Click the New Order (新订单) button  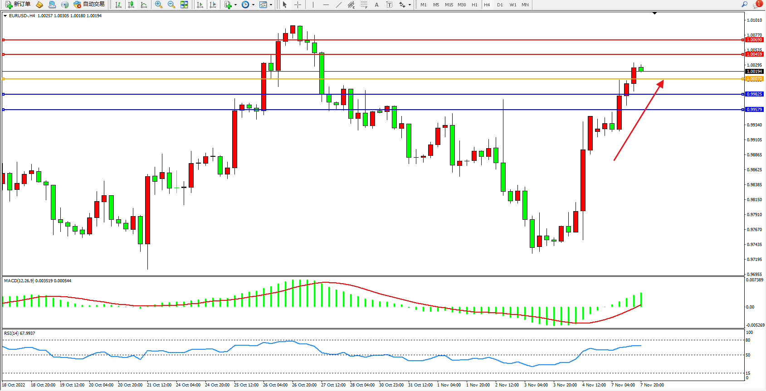pos(18,5)
